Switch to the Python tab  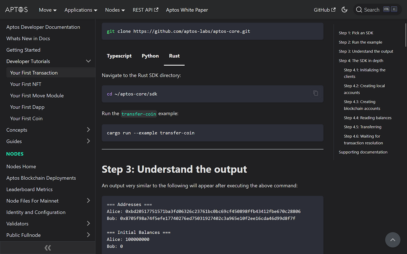tap(150, 56)
